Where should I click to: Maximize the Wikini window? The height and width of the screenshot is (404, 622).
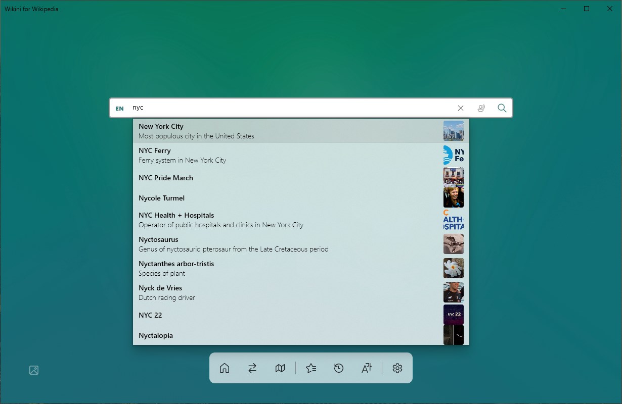[587, 9]
